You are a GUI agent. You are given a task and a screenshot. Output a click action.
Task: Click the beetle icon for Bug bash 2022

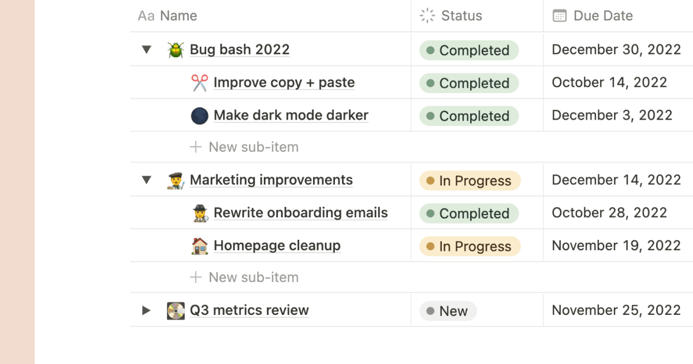pyautogui.click(x=176, y=50)
